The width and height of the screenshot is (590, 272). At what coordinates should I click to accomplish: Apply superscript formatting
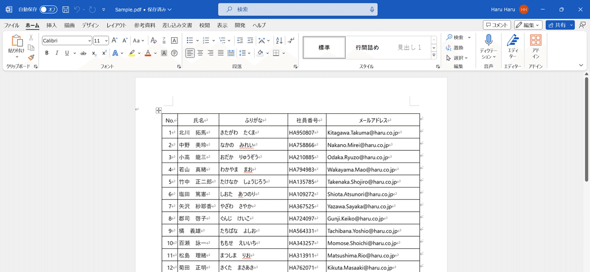pos(104,53)
